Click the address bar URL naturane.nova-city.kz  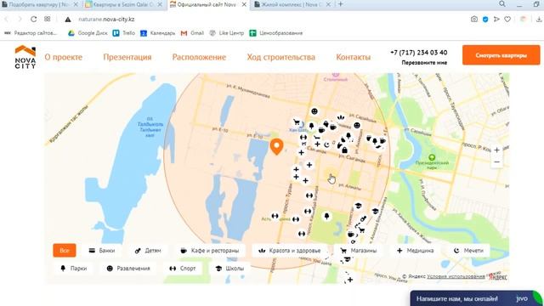coord(106,20)
